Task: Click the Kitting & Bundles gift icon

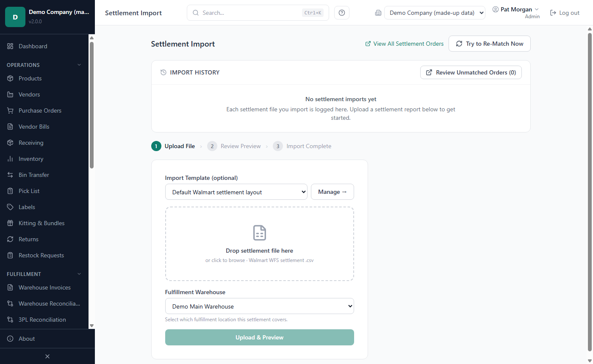Action: coord(10,223)
